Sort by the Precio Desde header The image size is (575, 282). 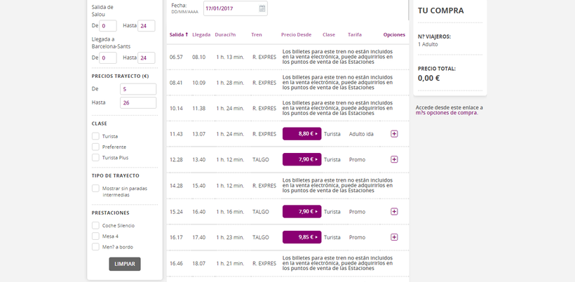(x=296, y=34)
